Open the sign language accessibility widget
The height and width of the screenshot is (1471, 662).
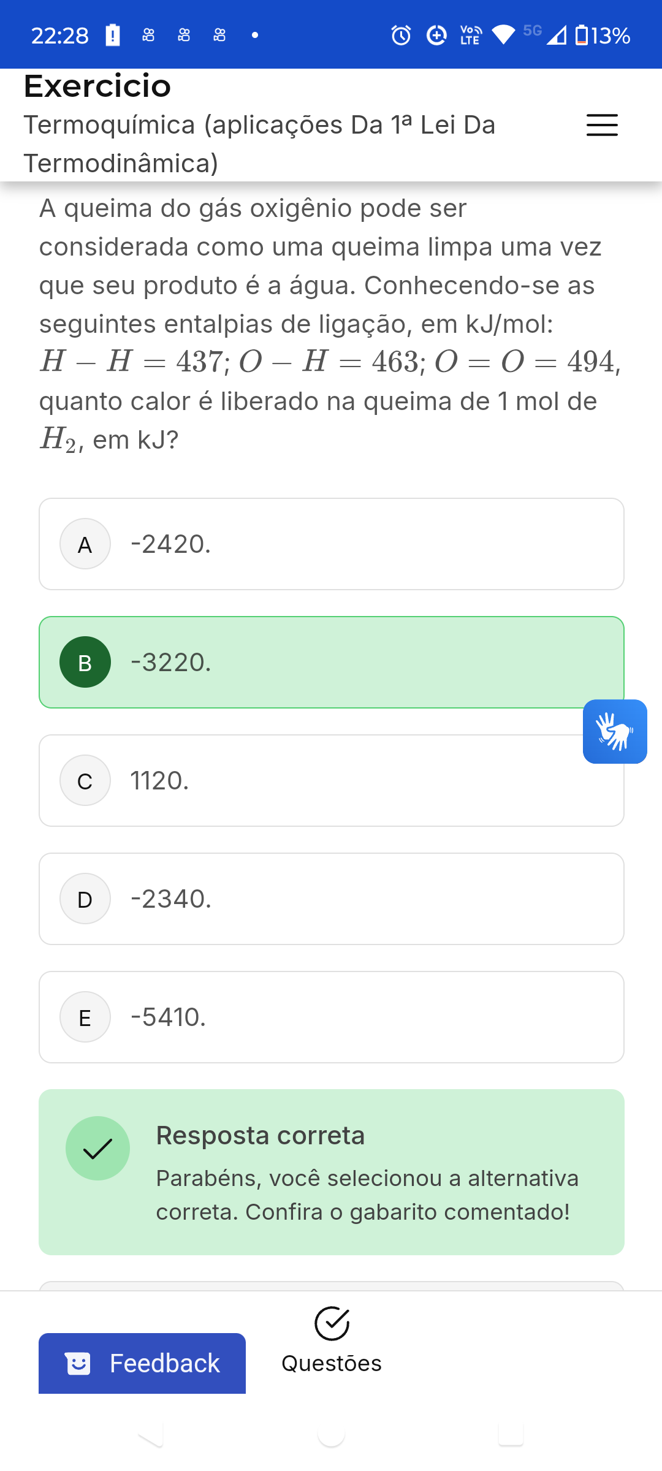click(x=614, y=731)
